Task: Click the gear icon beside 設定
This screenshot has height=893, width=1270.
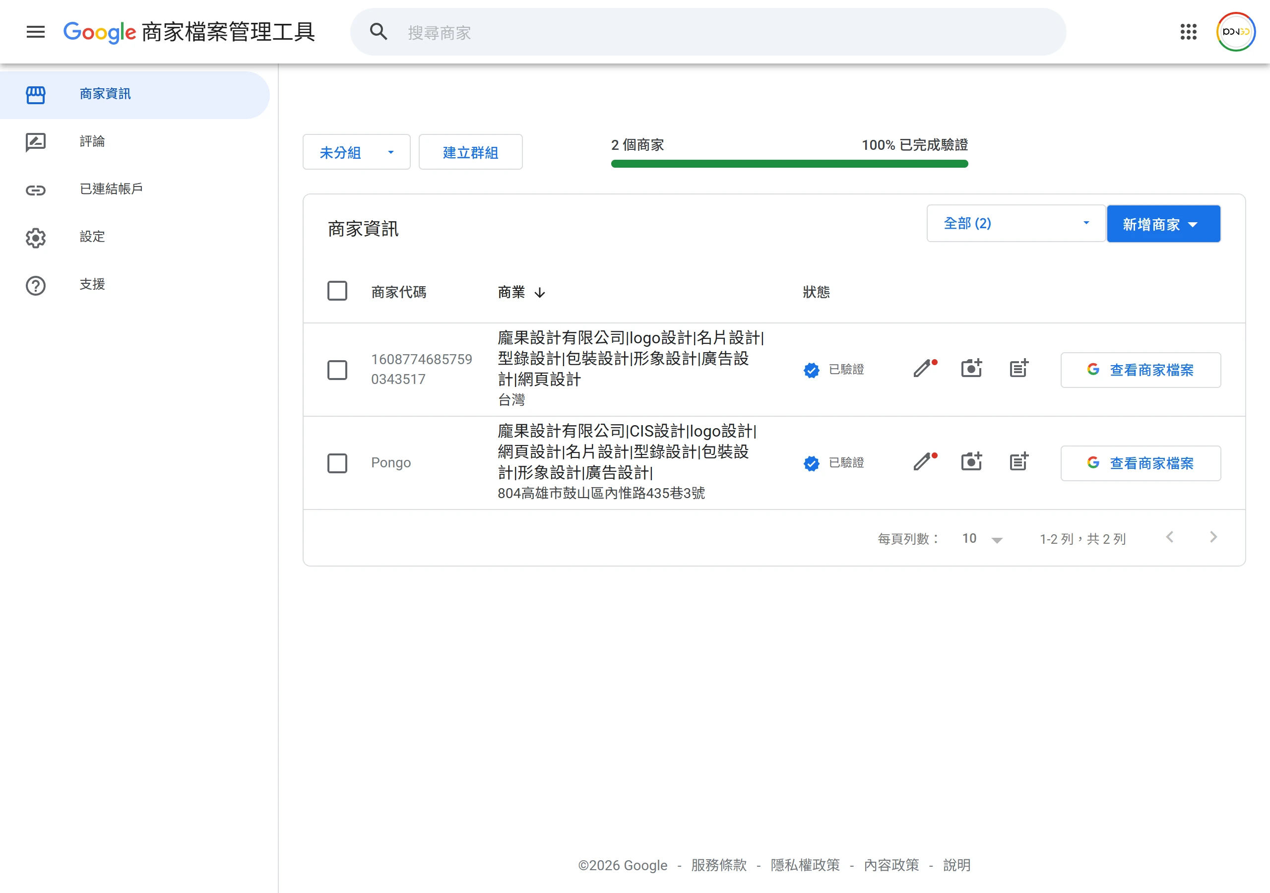Action: [35, 238]
